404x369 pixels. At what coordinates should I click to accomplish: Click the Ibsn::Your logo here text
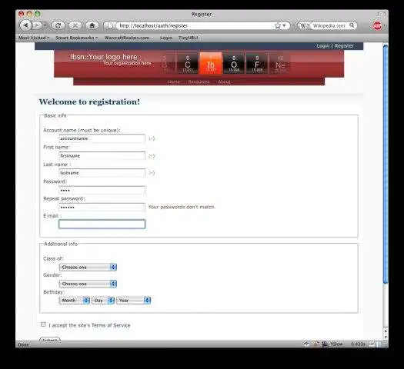pyautogui.click(x=104, y=57)
